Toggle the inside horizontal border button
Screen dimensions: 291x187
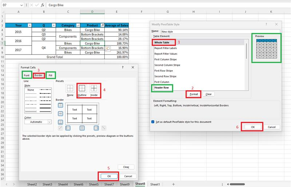(x=60, y=114)
